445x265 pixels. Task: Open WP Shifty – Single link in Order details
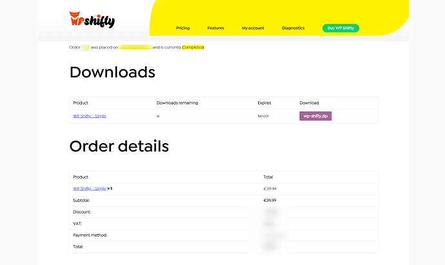(x=90, y=189)
